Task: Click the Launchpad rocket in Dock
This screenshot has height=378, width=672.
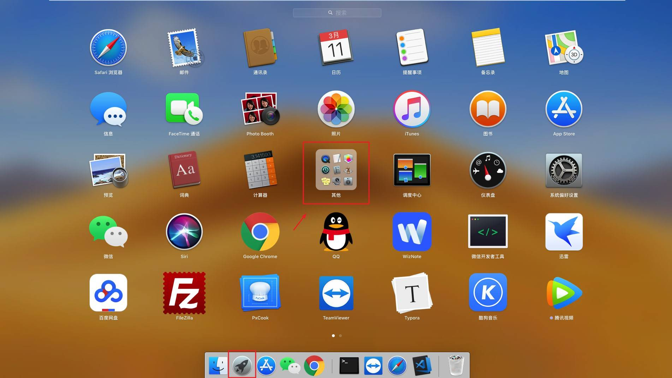Action: tap(242, 366)
